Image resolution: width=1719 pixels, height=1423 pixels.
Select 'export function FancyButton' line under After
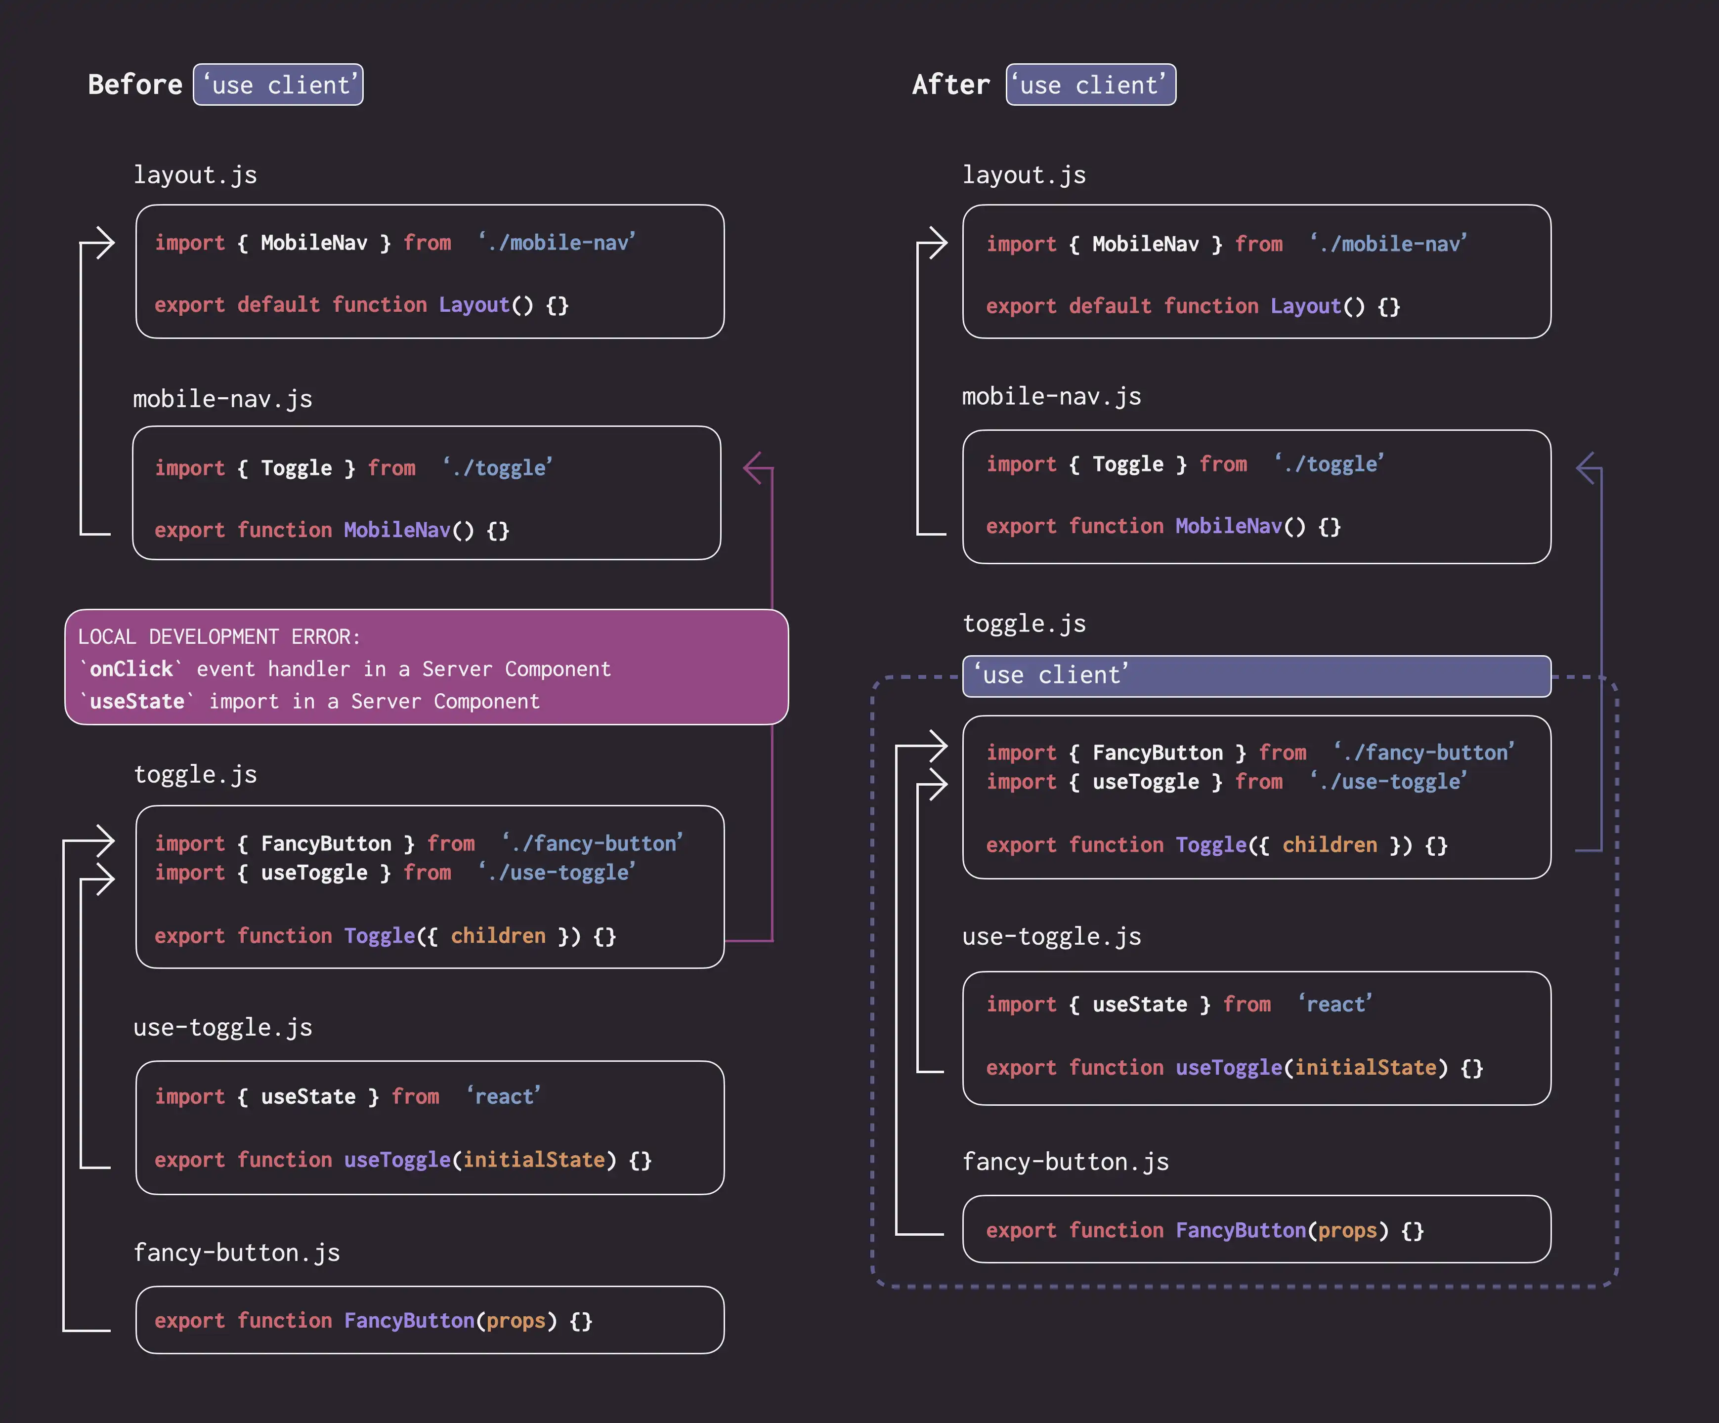[1206, 1230]
